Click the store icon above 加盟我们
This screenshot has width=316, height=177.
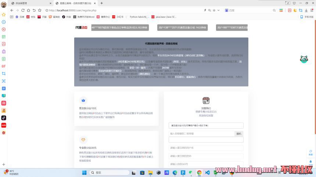point(206,100)
